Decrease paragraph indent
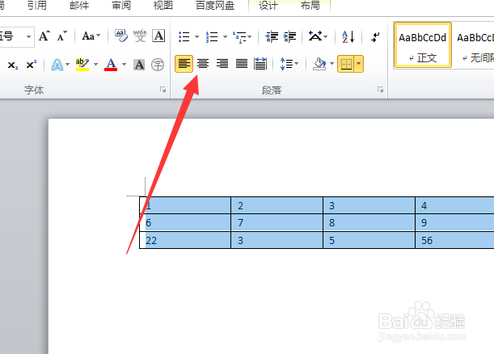The image size is (494, 354). pyautogui.click(x=272, y=37)
